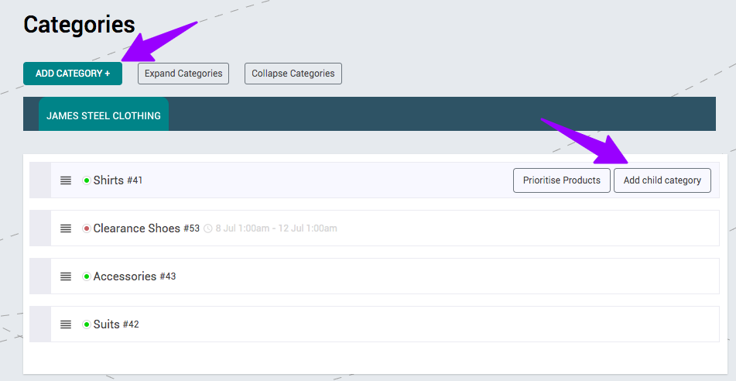Click the green status dot for Shirts
This screenshot has height=381, width=736.
(x=87, y=180)
